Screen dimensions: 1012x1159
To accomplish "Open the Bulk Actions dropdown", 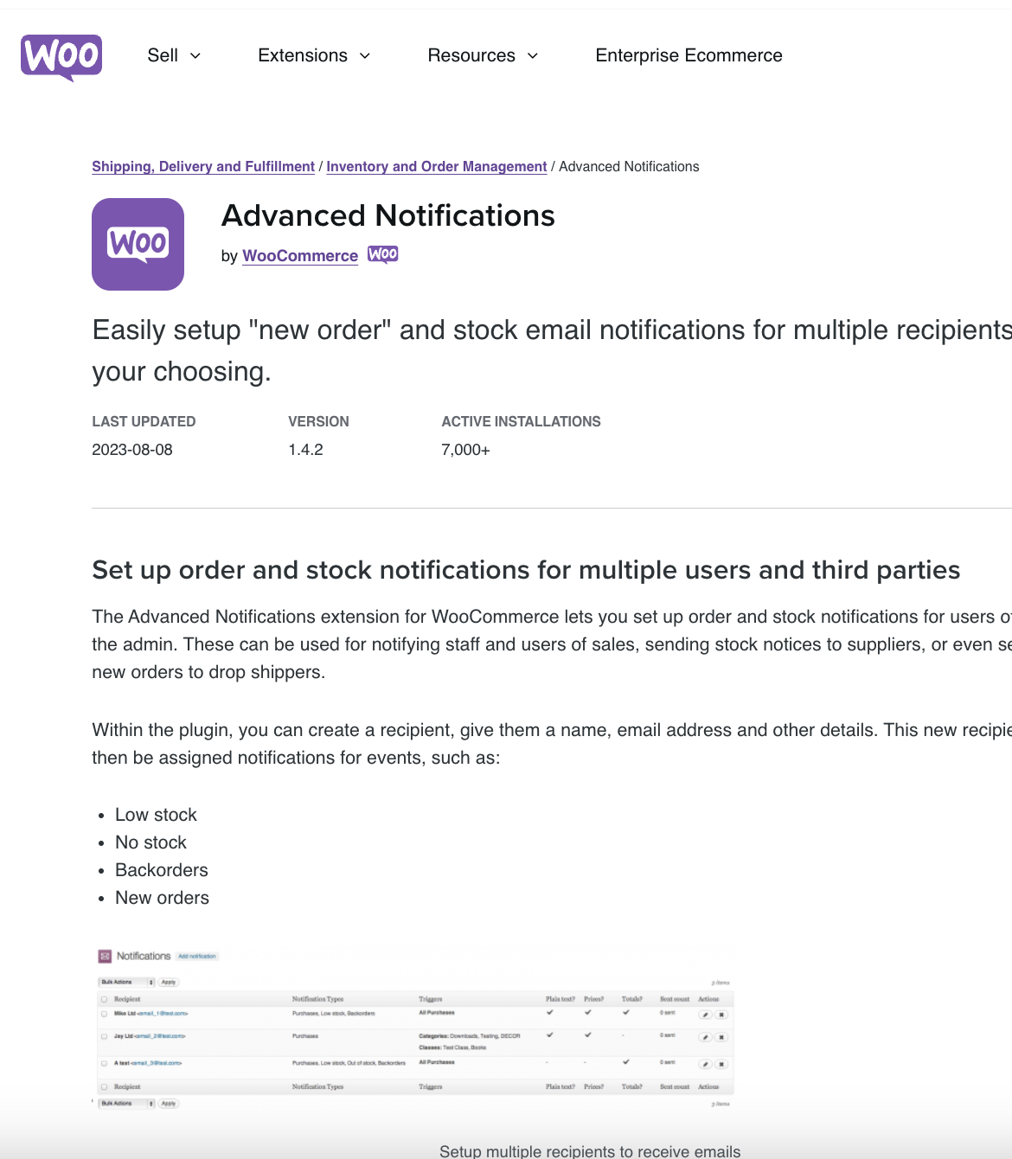I will (x=125, y=983).
